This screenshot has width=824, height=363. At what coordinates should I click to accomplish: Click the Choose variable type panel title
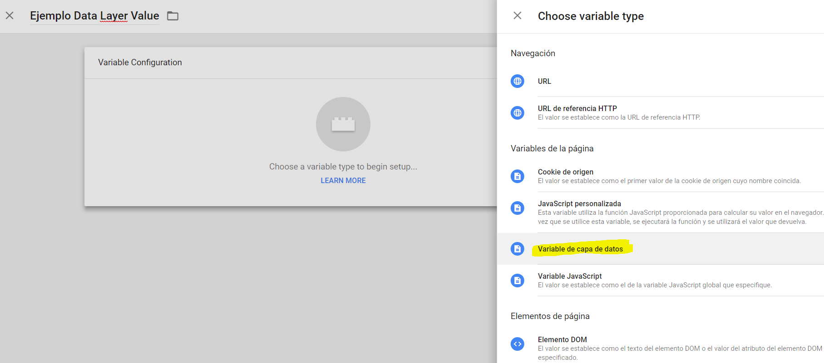(591, 16)
